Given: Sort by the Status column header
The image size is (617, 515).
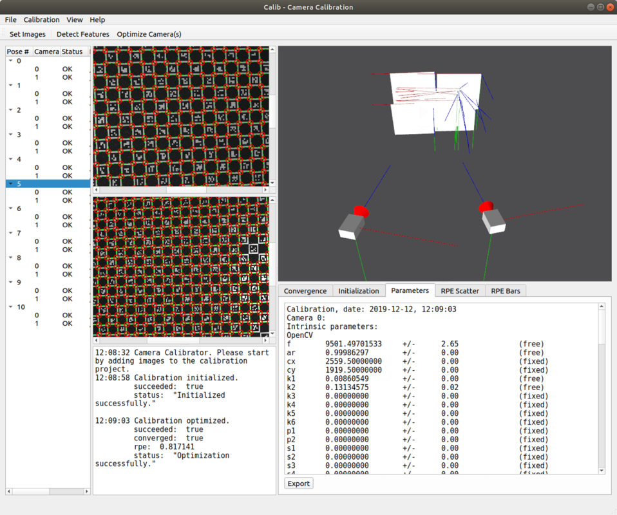Looking at the screenshot, I should coord(72,51).
